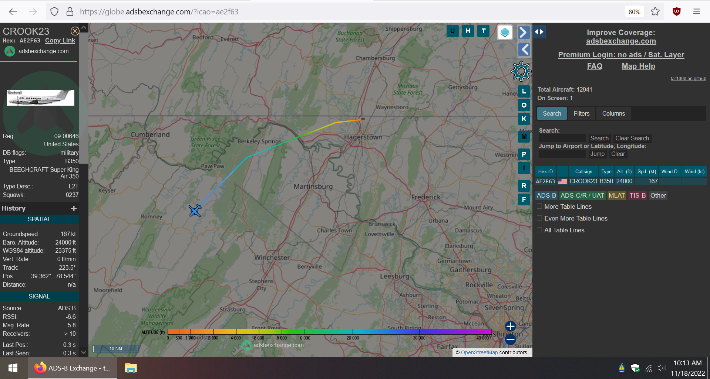Open adsbexchange.com link in info panel
This screenshot has width=710, height=379.
point(43,51)
